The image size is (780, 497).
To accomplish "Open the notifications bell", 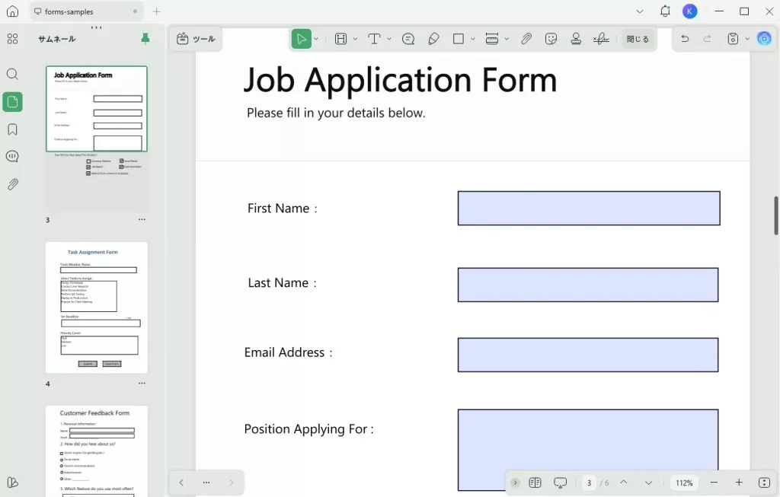I will pyautogui.click(x=665, y=11).
